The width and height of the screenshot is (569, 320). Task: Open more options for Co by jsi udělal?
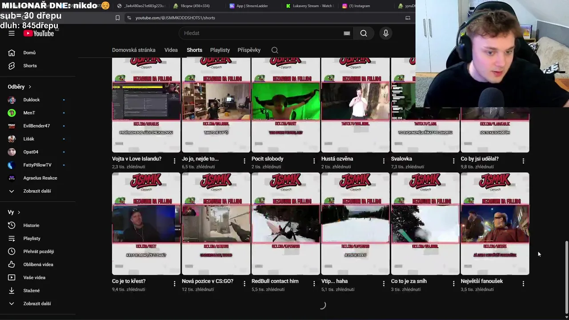[523, 161]
